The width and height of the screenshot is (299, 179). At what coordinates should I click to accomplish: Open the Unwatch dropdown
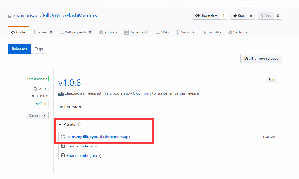(206, 16)
